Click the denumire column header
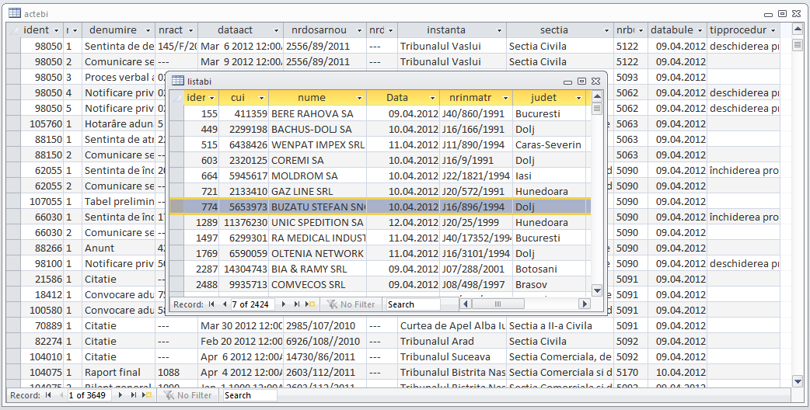The height and width of the screenshot is (410, 810). 112,30
